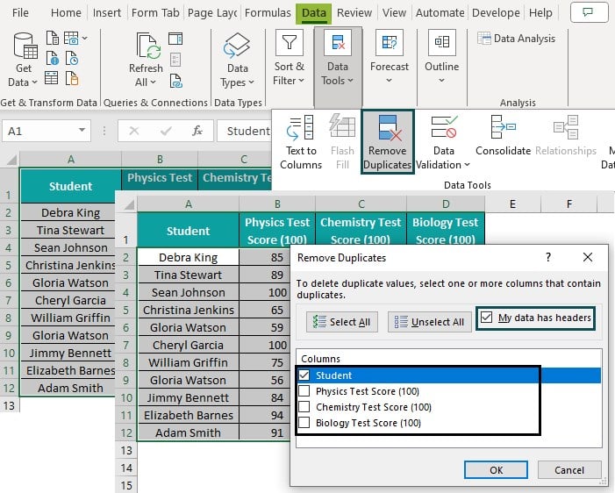Screen dimensions: 615x493
Task: Click the Workbook Links icon
Action: pos(175,81)
